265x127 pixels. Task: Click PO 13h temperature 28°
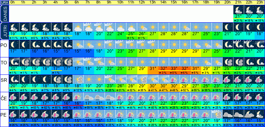(153, 51)
